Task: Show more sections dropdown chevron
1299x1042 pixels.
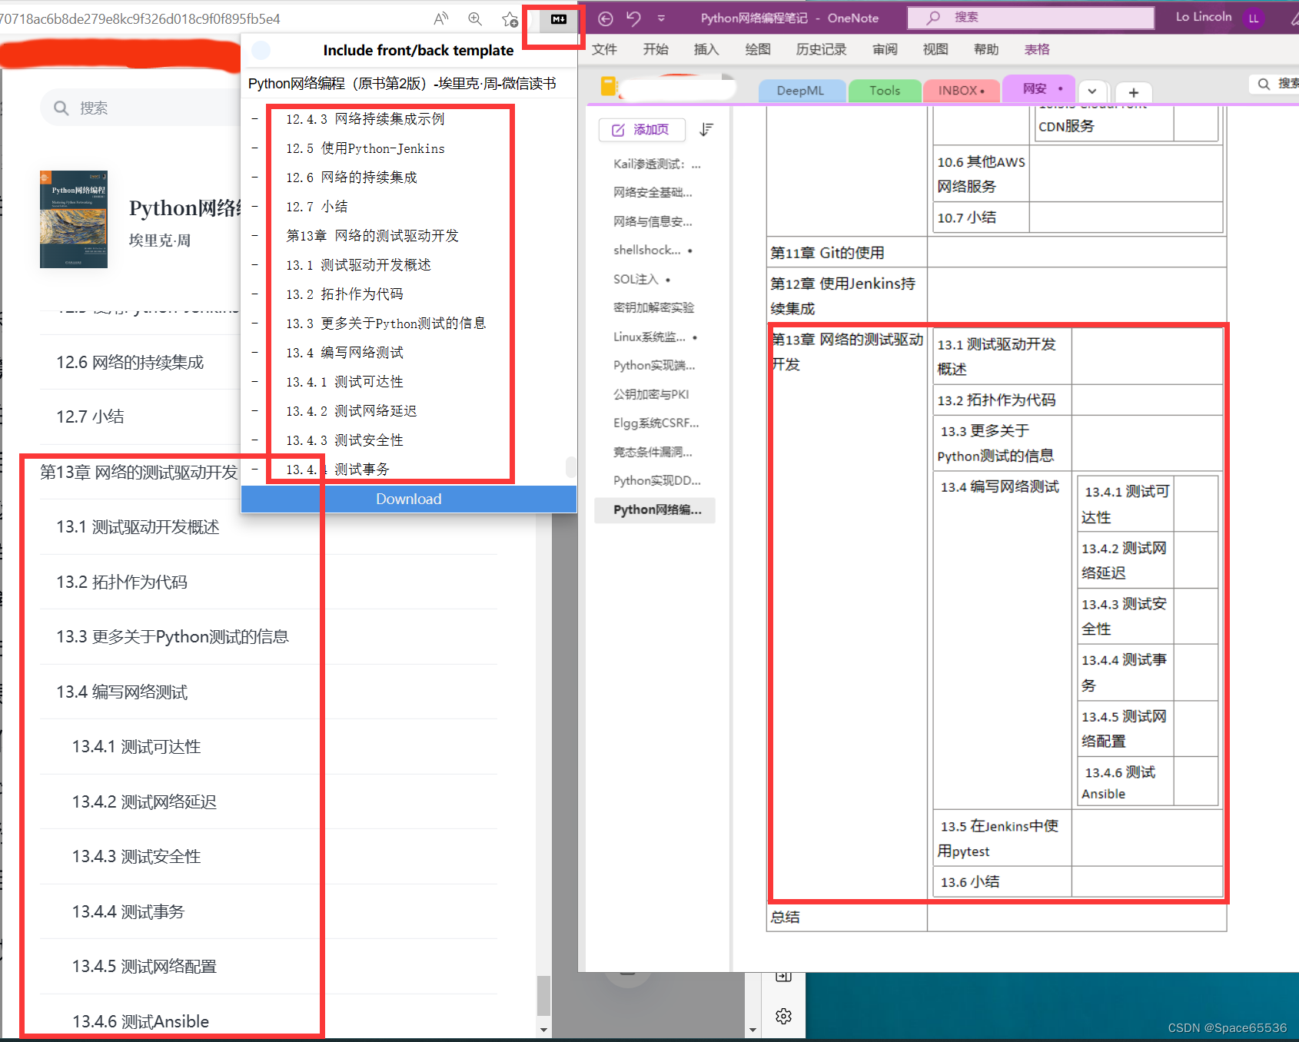Action: click(x=1092, y=91)
